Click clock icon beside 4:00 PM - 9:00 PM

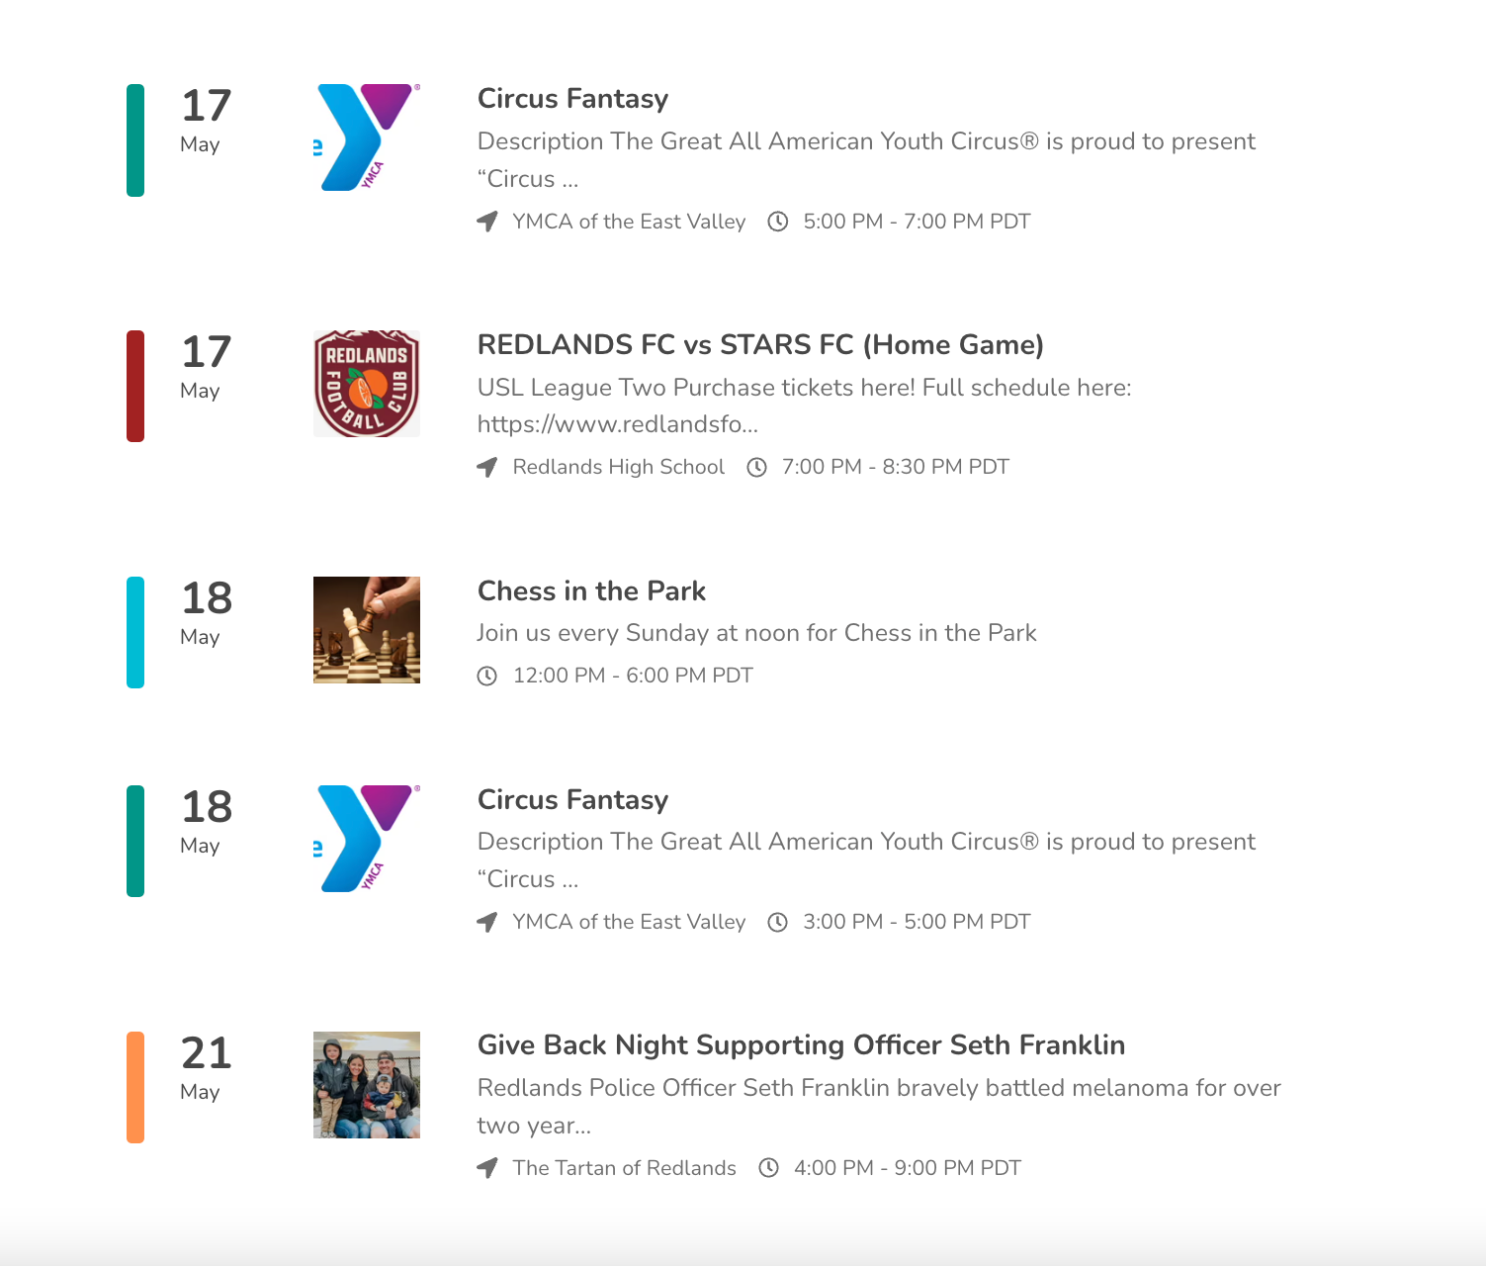[768, 1168]
